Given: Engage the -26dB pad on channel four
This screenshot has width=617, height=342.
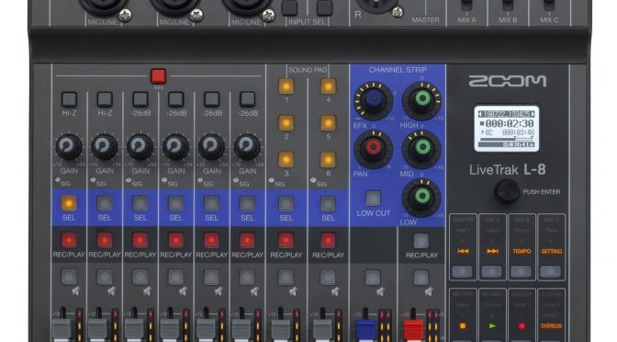Looking at the screenshot, I should click(176, 99).
